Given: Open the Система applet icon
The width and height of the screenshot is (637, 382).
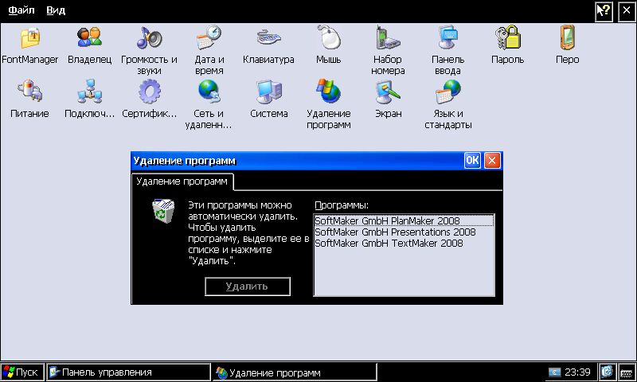Looking at the screenshot, I should 268,99.
